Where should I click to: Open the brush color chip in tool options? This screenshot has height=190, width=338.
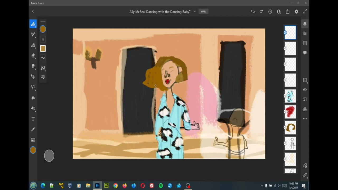[x=43, y=29]
